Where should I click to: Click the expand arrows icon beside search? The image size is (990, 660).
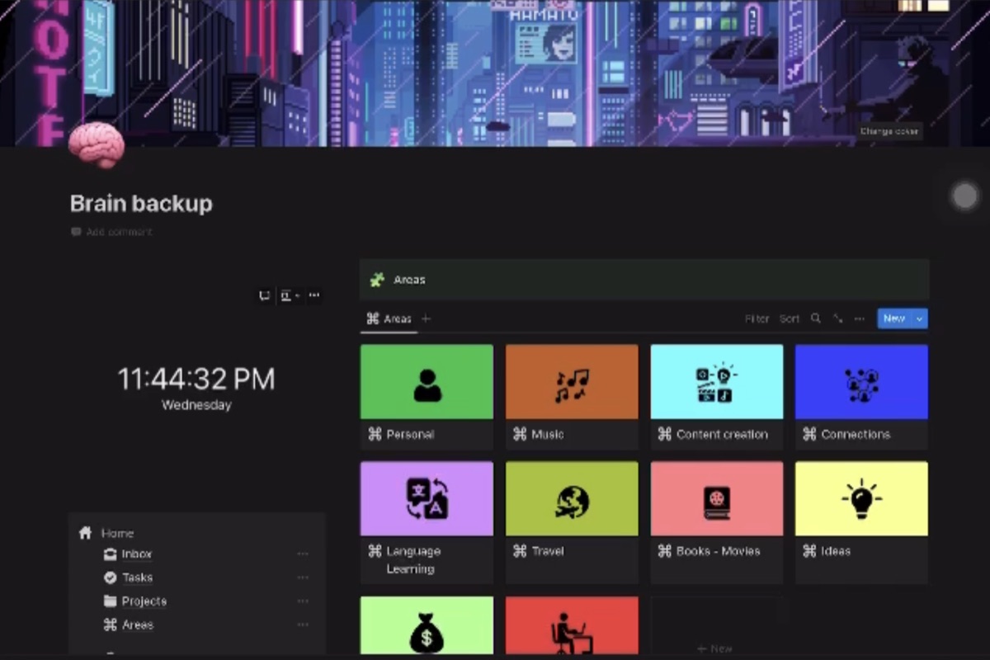click(x=837, y=318)
